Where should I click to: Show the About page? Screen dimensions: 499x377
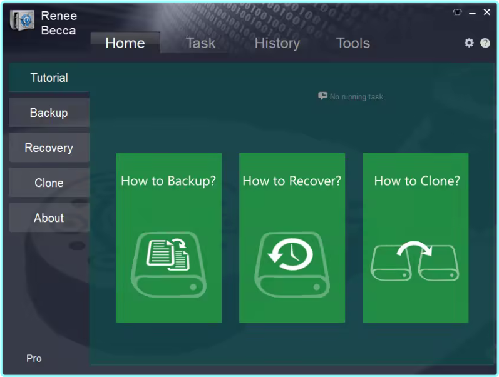pyautogui.click(x=49, y=218)
